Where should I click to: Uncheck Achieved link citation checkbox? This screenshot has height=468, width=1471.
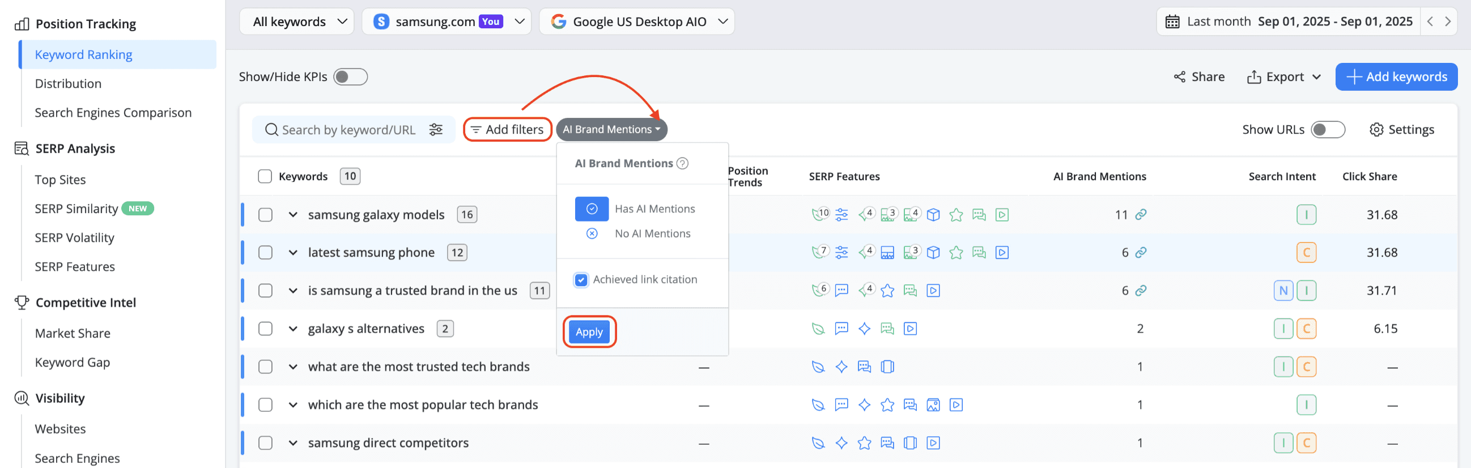[581, 280]
